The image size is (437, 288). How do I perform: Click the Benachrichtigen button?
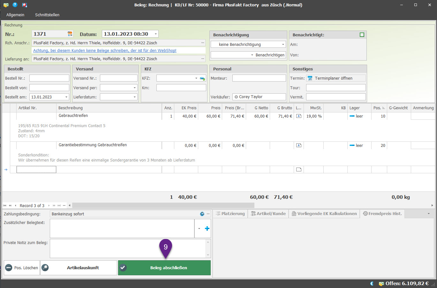[x=270, y=55]
